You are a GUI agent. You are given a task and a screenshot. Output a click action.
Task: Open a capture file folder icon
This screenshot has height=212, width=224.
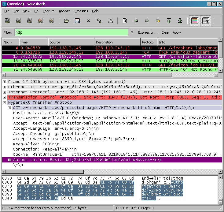click(x=66, y=21)
